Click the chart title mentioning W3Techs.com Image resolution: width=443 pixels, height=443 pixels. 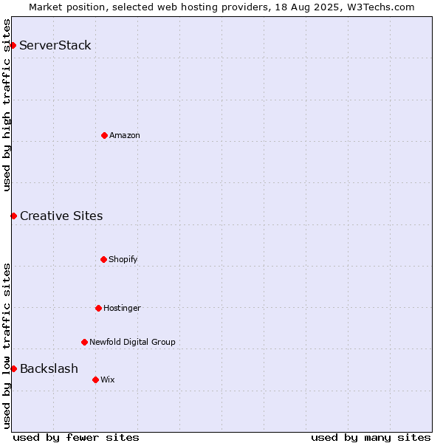coord(221,7)
